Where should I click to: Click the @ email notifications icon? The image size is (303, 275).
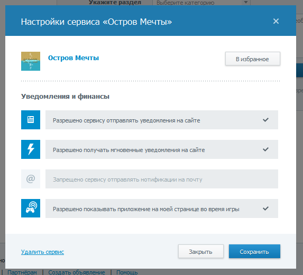click(x=31, y=179)
